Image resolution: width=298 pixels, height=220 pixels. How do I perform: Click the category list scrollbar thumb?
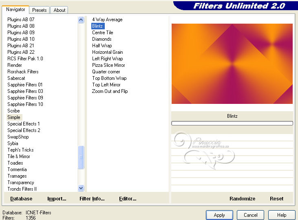pyautogui.click(x=81, y=157)
